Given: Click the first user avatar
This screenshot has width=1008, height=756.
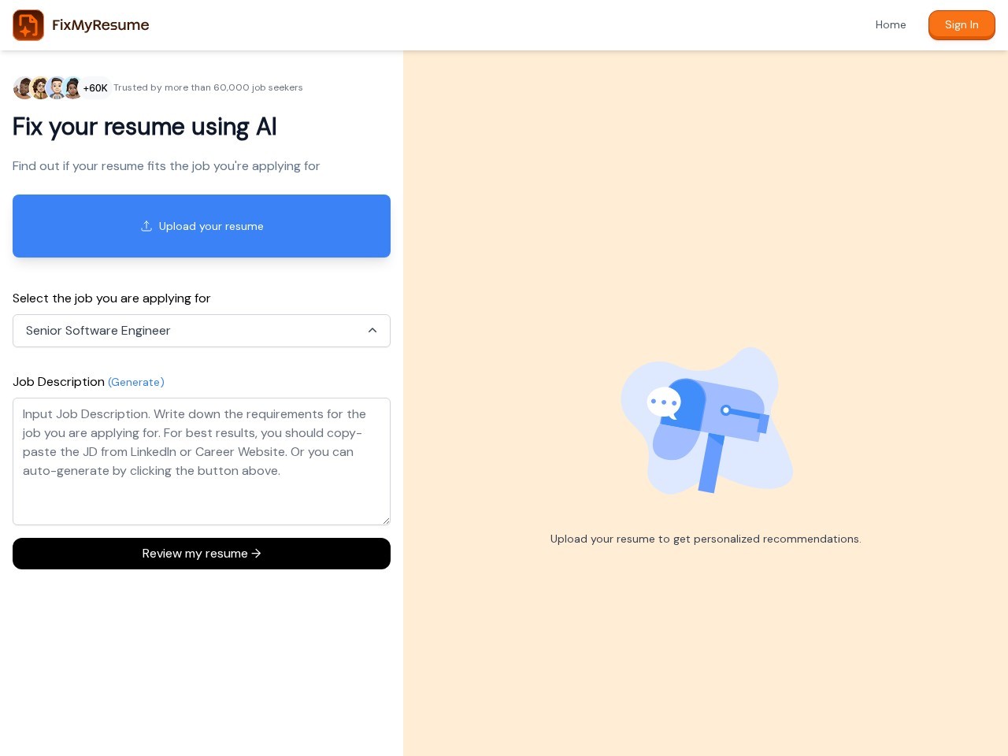Looking at the screenshot, I should (x=23, y=88).
